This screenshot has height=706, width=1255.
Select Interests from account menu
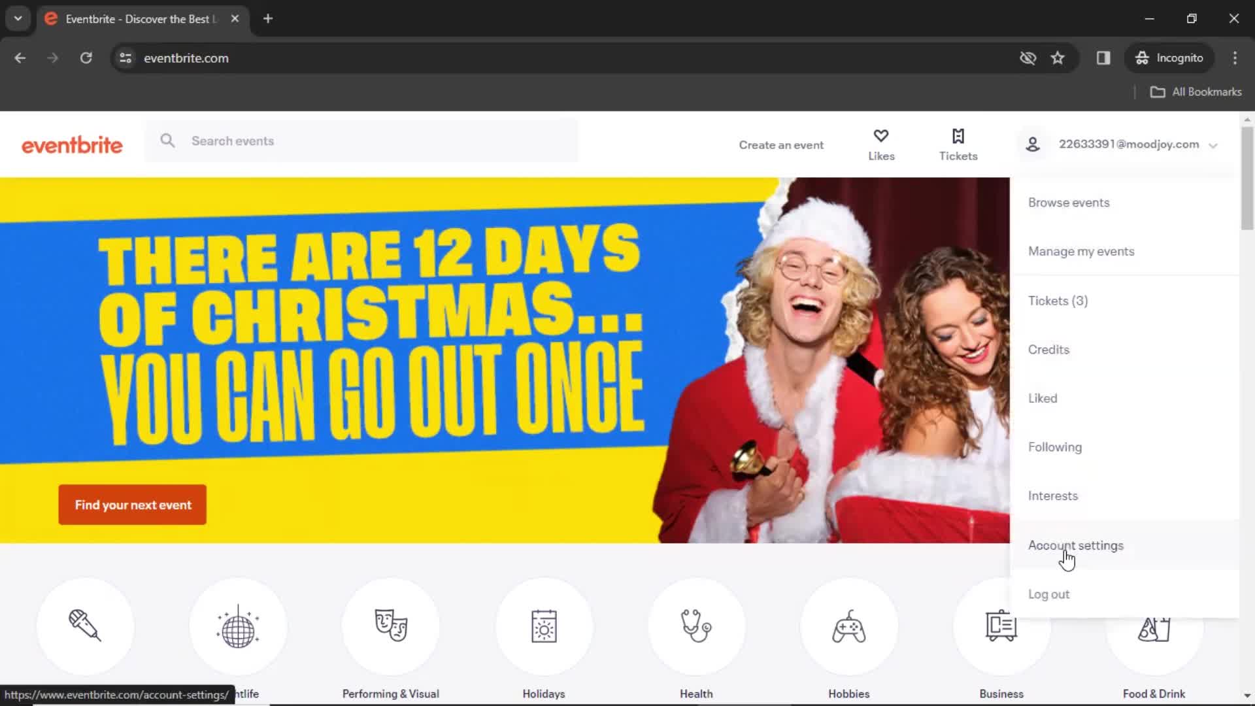[1053, 496]
